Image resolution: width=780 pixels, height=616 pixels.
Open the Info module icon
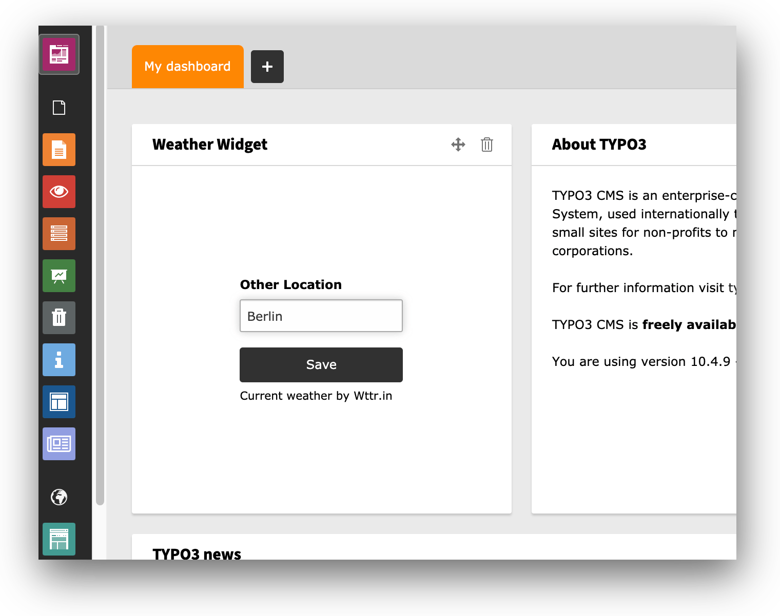click(59, 360)
